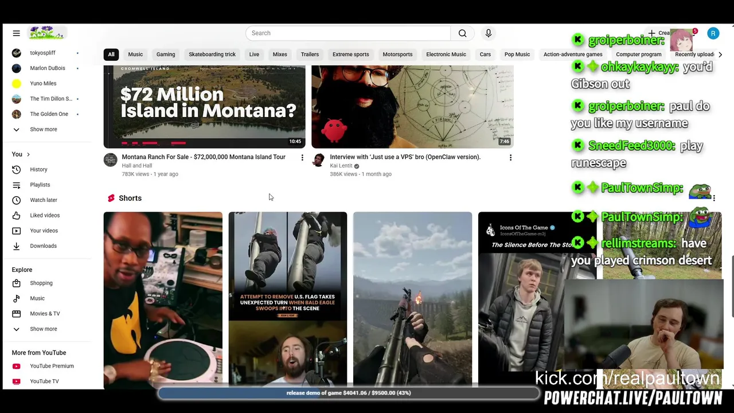
Task: Open options for Montana Ranch video
Action: [x=302, y=157]
